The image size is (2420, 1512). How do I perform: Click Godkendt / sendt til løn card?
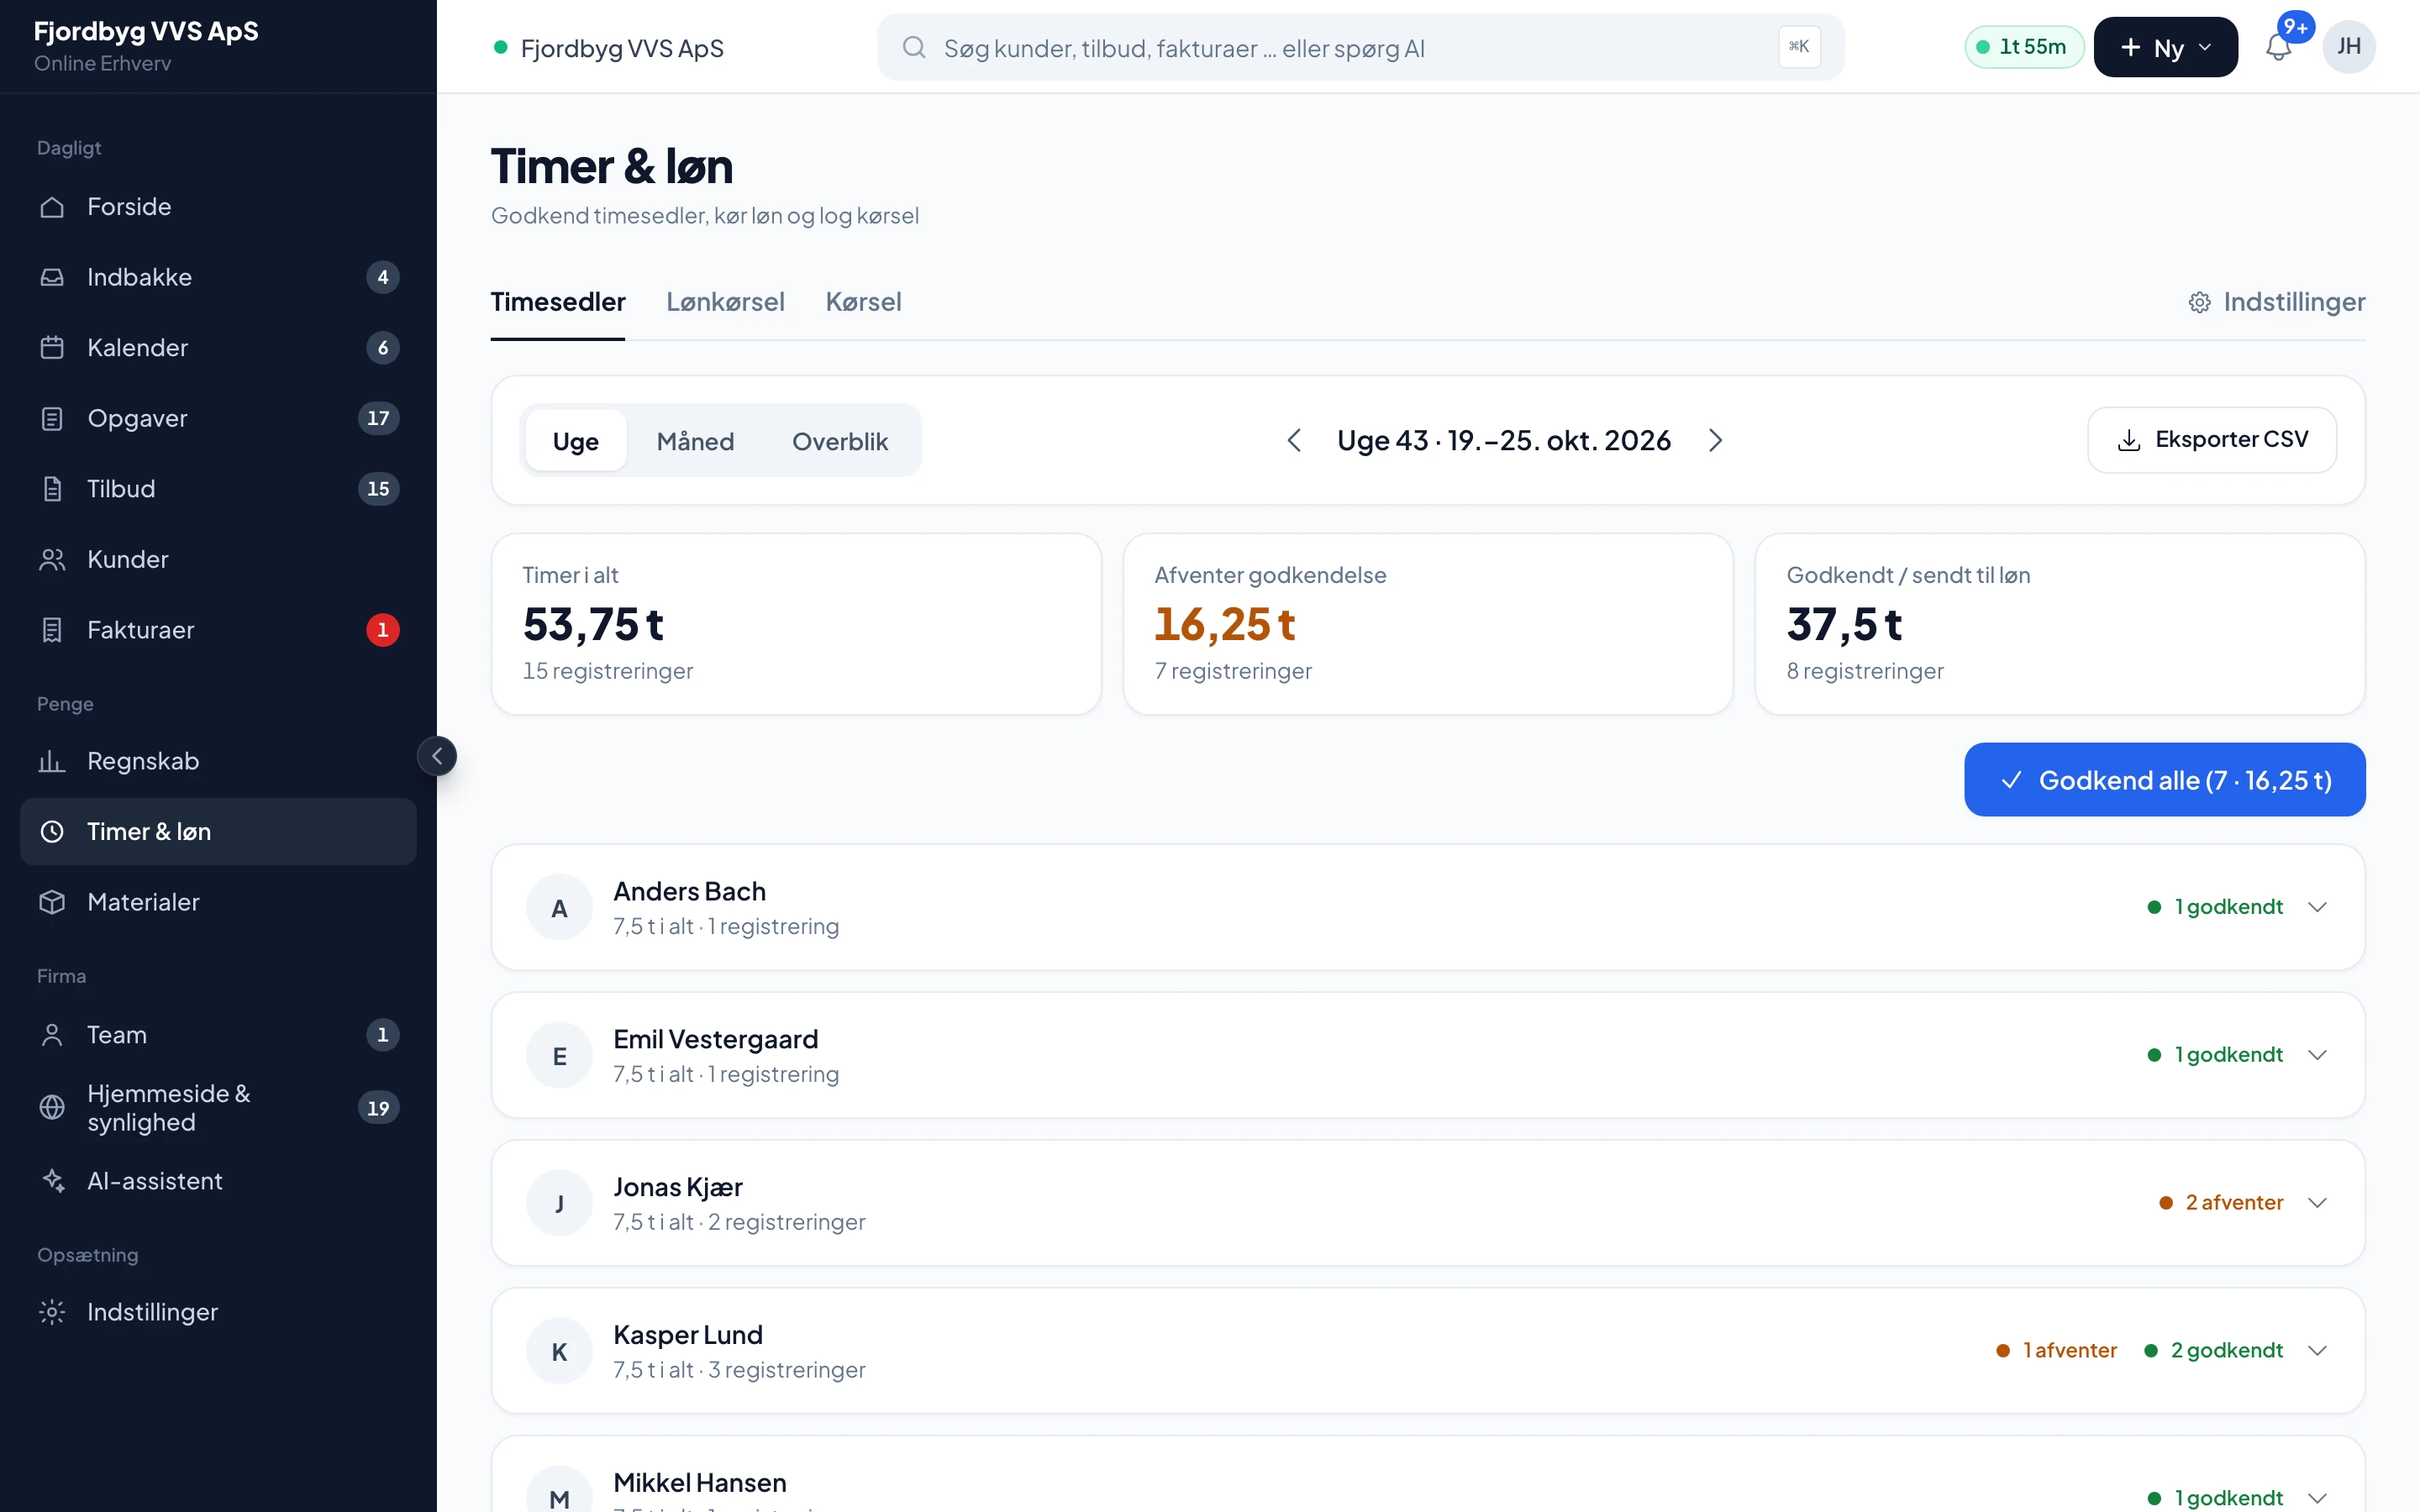[x=2060, y=624]
